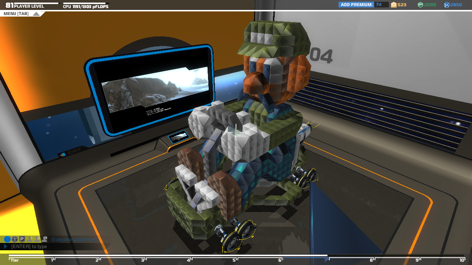
Task: Click the triangle arrow beside MENU [TAB]
Action: point(36,14)
